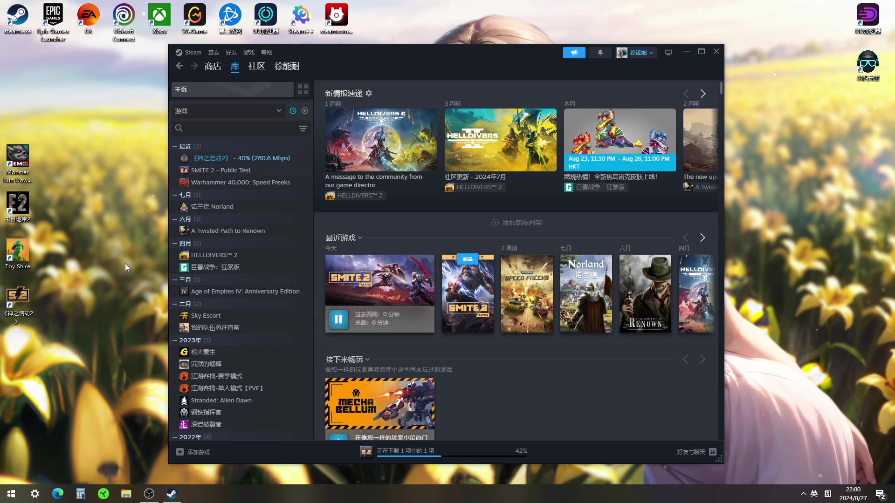Collapse the 四月 group
895x503 pixels.
coord(175,243)
